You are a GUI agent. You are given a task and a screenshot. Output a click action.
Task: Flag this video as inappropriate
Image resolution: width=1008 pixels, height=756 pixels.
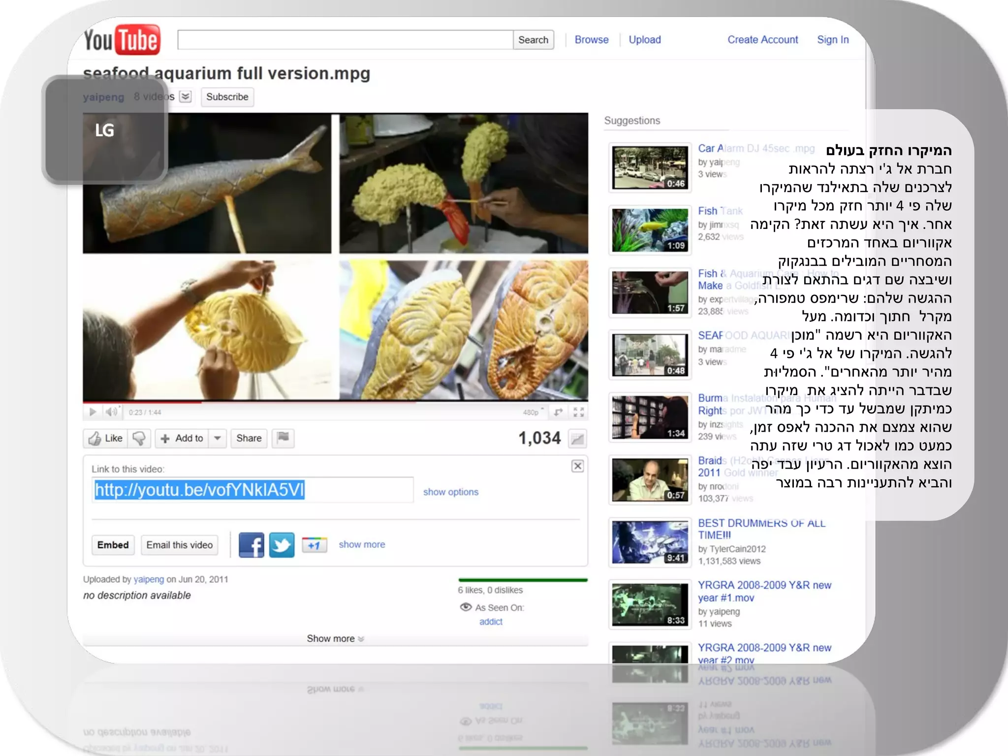point(283,438)
